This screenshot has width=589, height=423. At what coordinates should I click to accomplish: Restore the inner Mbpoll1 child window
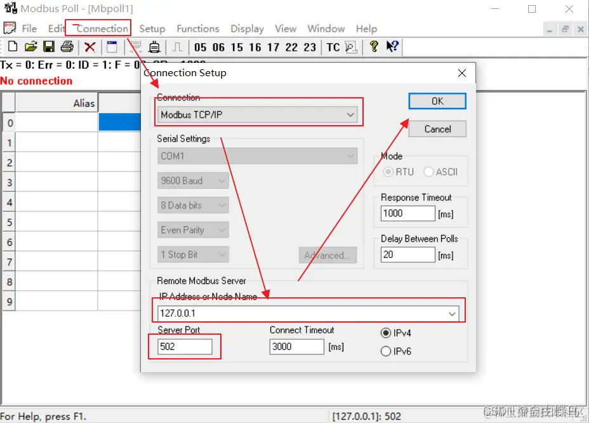(x=565, y=29)
